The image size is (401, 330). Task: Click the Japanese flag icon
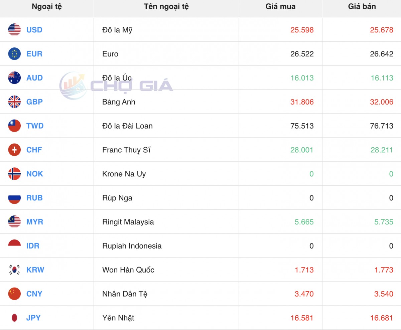click(x=14, y=318)
